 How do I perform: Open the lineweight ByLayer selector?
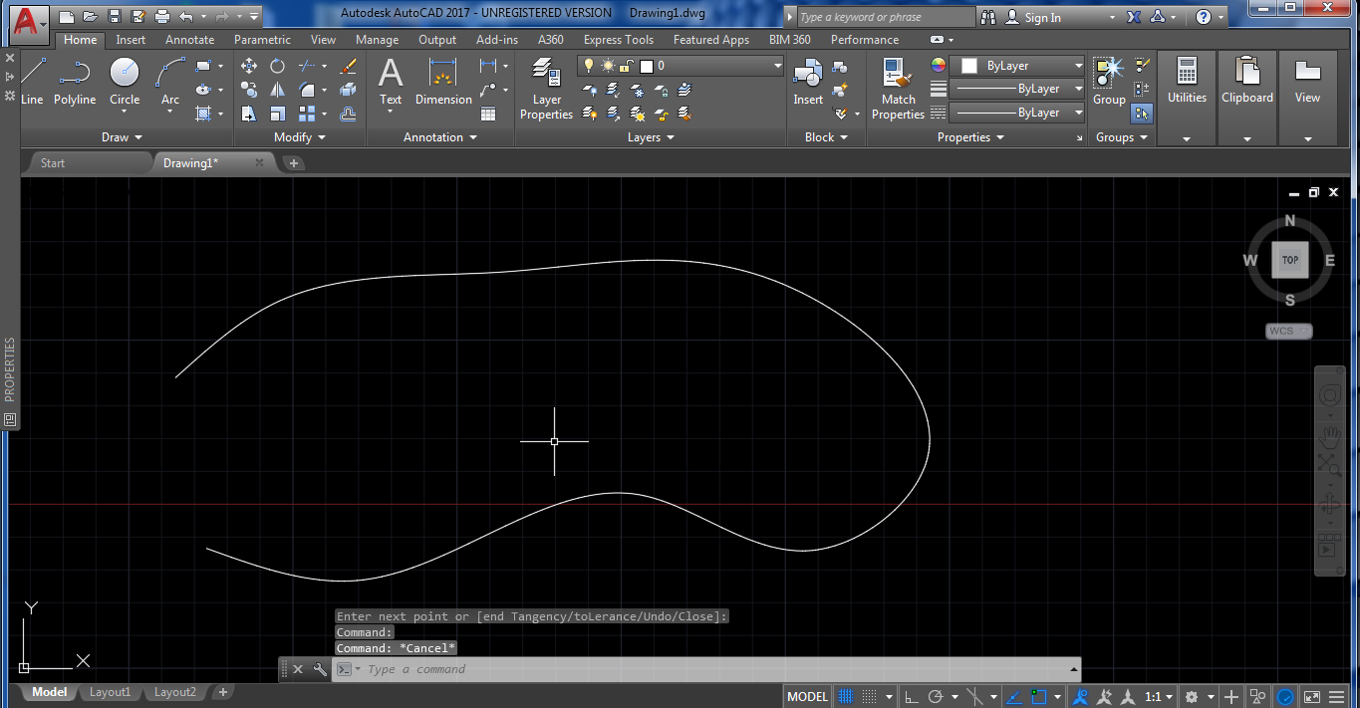click(1079, 89)
